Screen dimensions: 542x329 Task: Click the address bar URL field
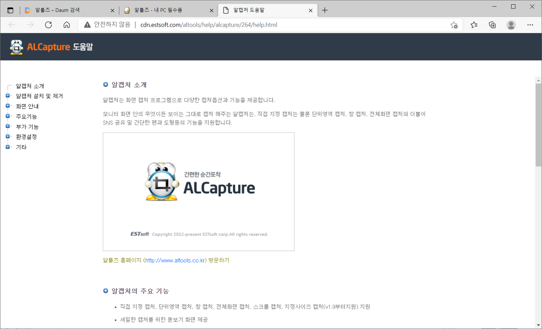pyautogui.click(x=270, y=25)
